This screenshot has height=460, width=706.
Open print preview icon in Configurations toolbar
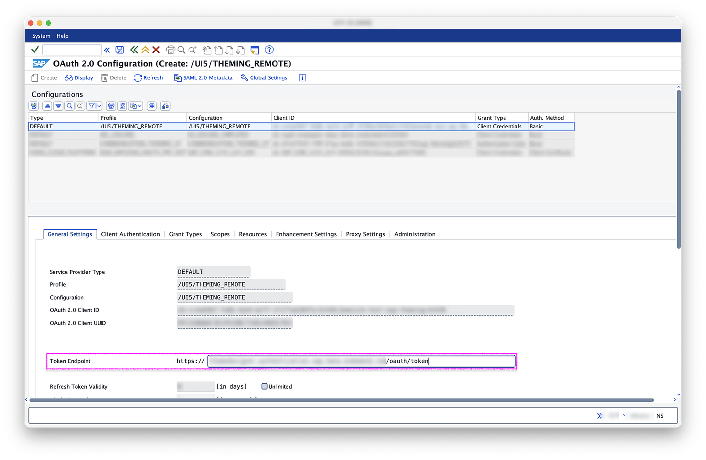point(123,106)
